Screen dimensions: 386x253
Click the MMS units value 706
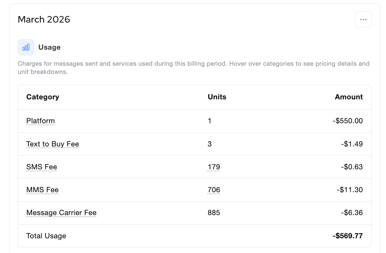[214, 190]
